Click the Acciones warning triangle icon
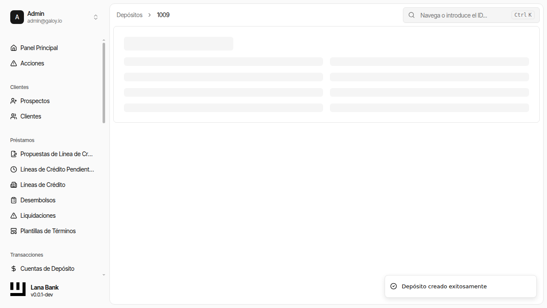Image resolution: width=547 pixels, height=308 pixels. tap(14, 63)
